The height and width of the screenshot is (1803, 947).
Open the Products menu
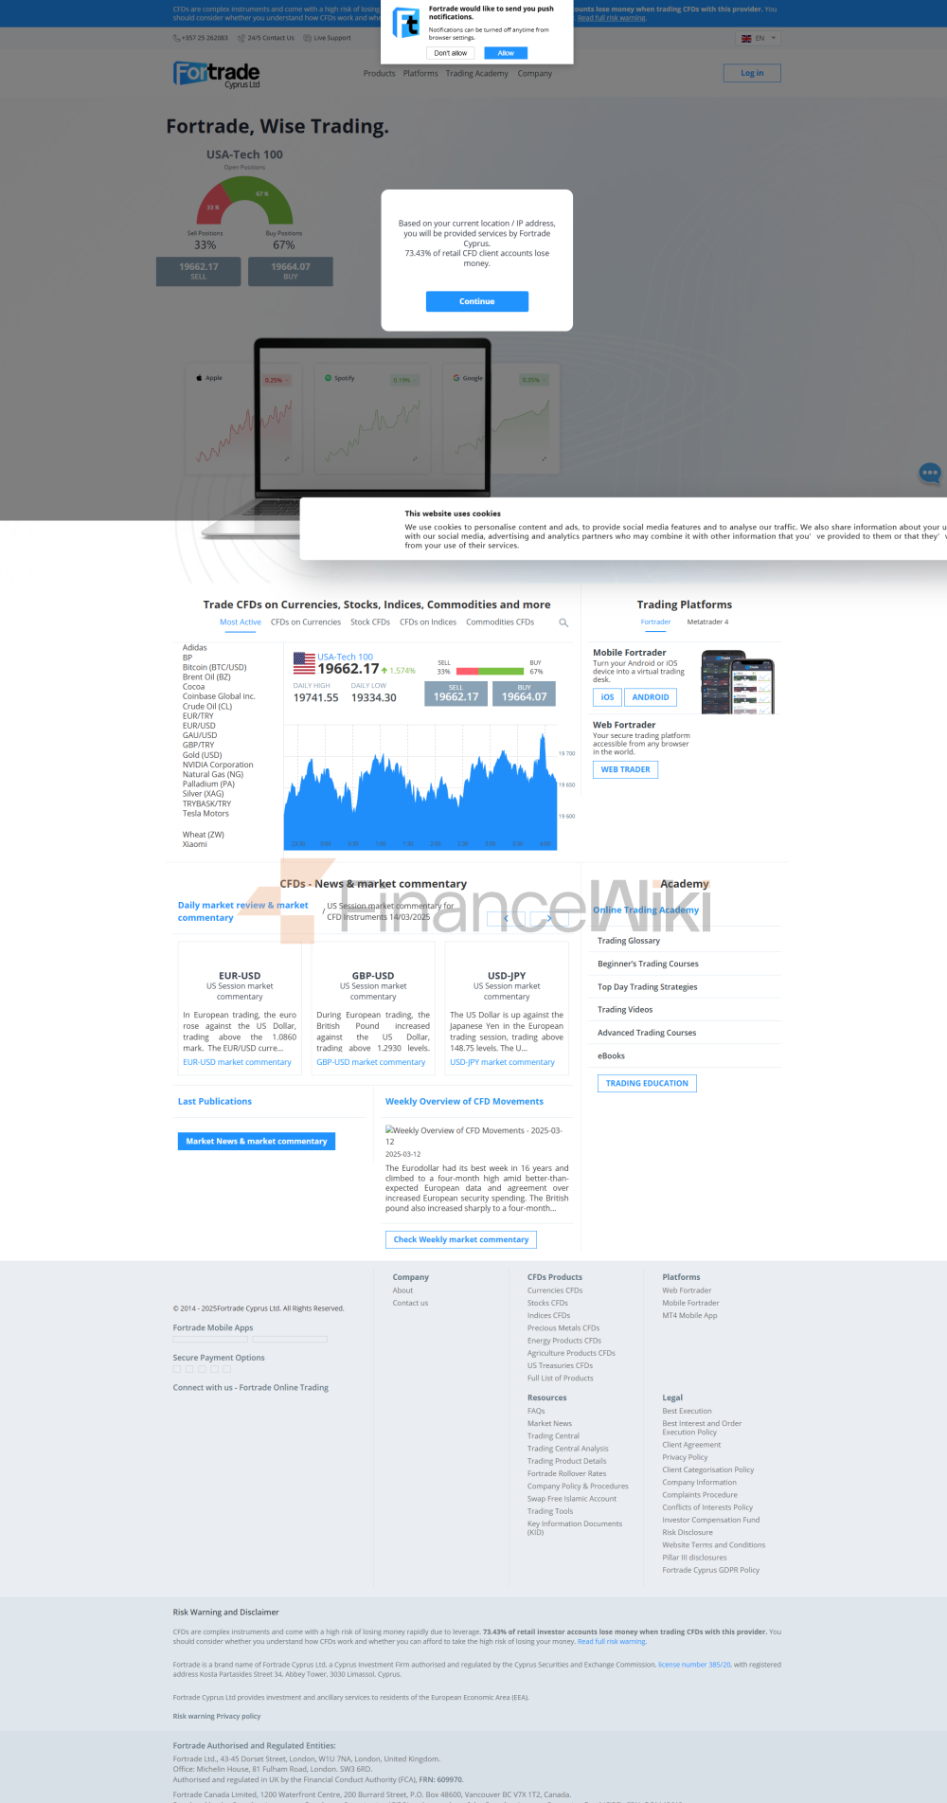[x=380, y=74]
